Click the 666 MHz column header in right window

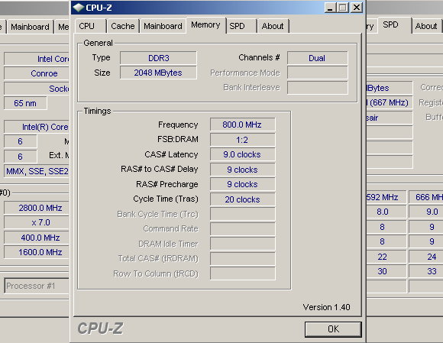[x=425, y=197]
